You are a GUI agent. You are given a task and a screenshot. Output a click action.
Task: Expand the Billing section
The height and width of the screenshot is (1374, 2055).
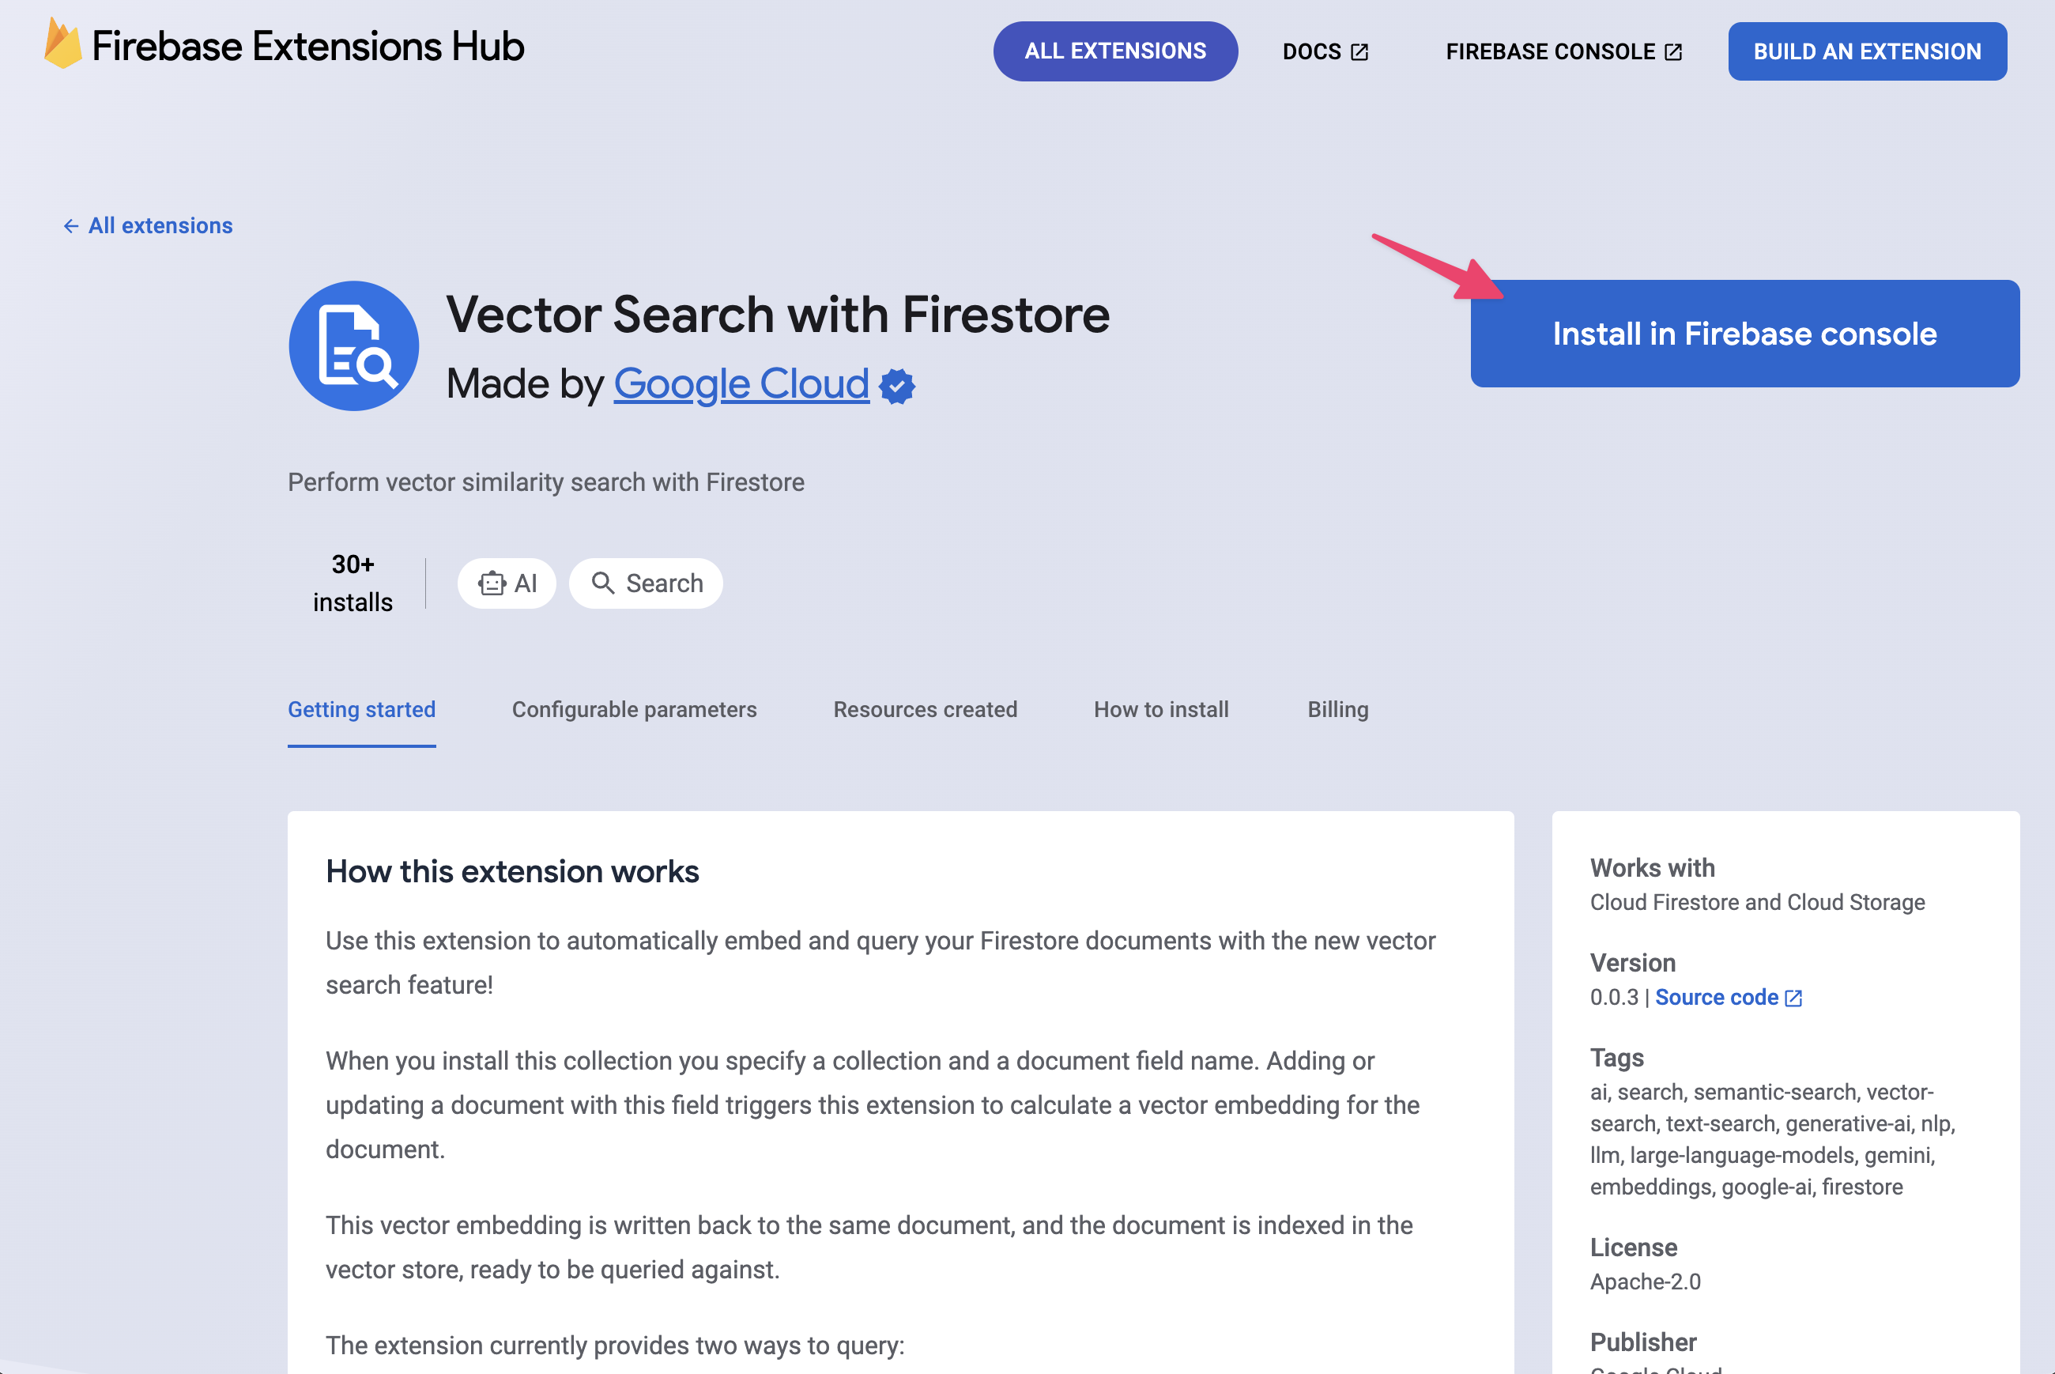[1338, 710]
